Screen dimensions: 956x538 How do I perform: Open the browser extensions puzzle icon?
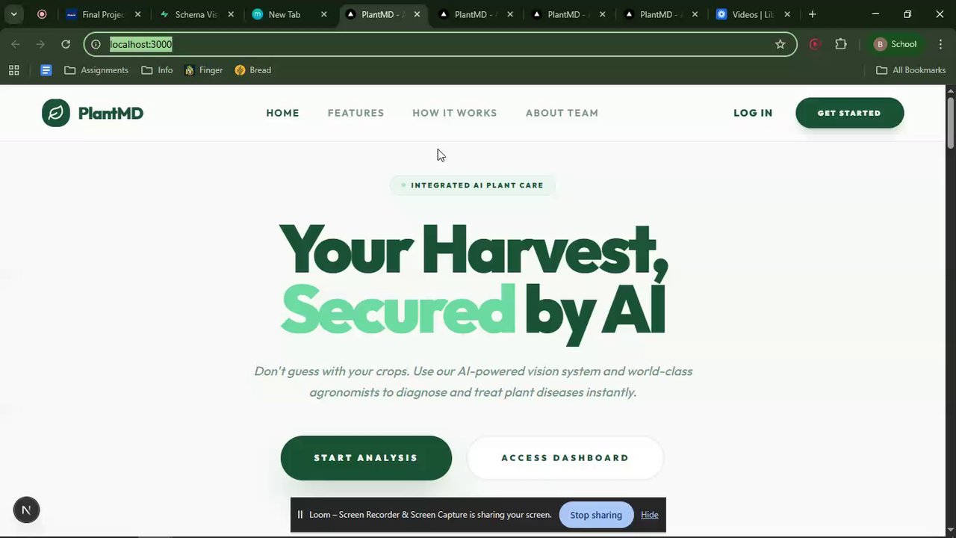click(841, 44)
